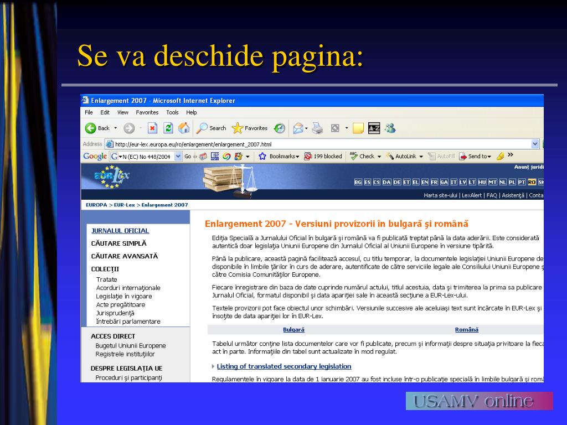The width and height of the screenshot is (567, 425).
Task: Click the 199 blocked popup blocker
Action: (323, 156)
